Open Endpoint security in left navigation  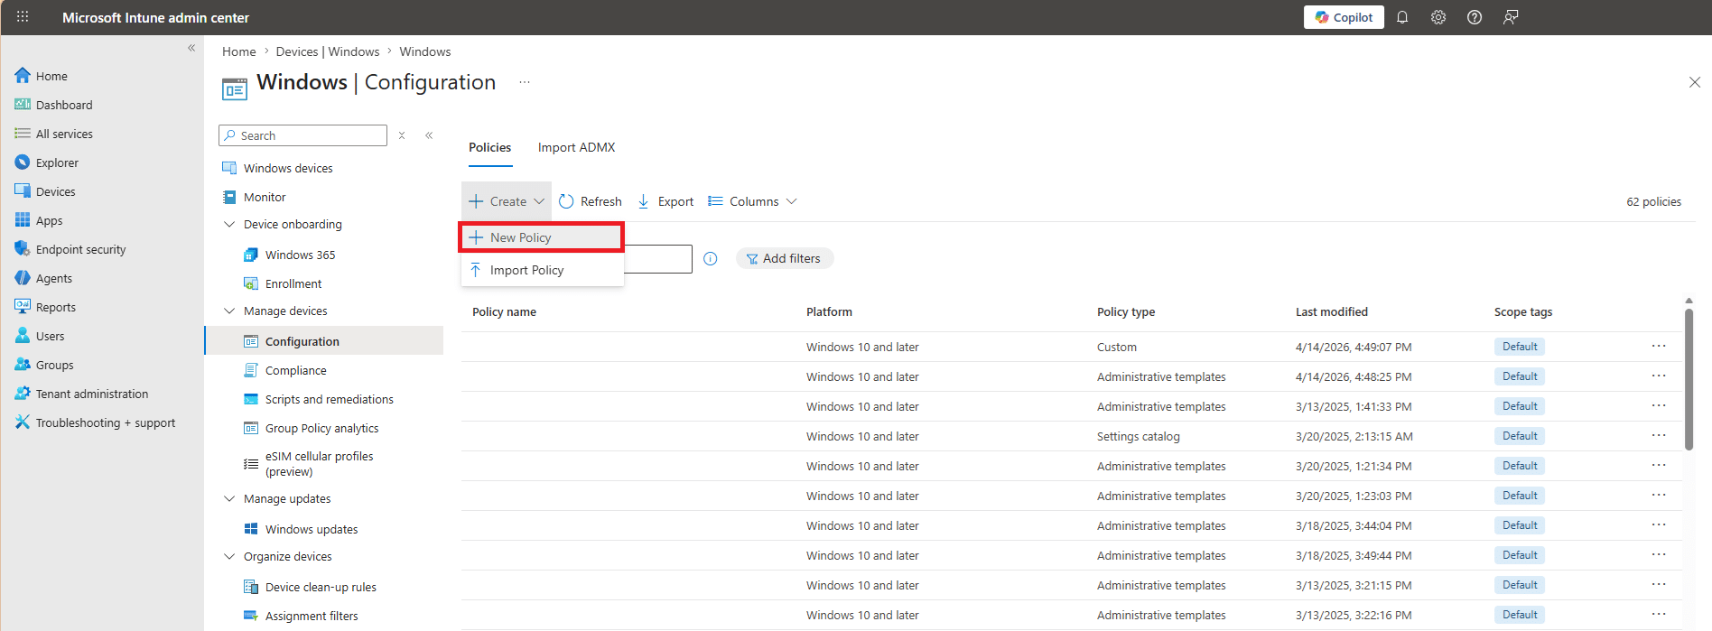click(80, 250)
